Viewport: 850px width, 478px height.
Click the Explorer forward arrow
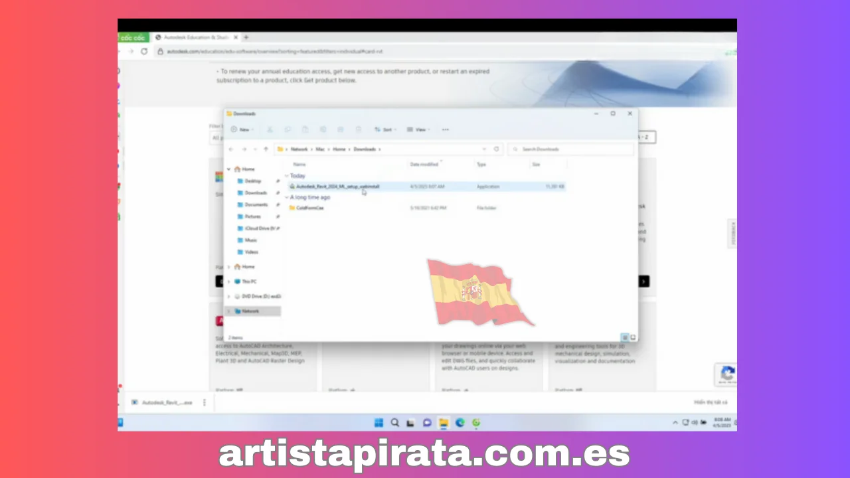point(244,149)
